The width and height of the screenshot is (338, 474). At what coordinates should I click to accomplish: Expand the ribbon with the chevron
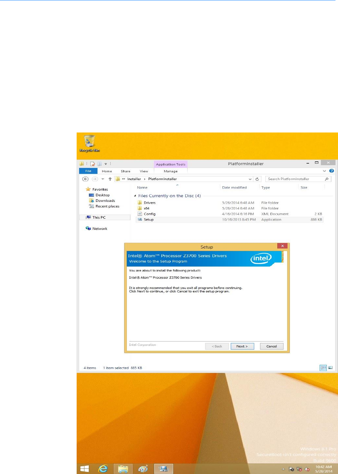324,171
